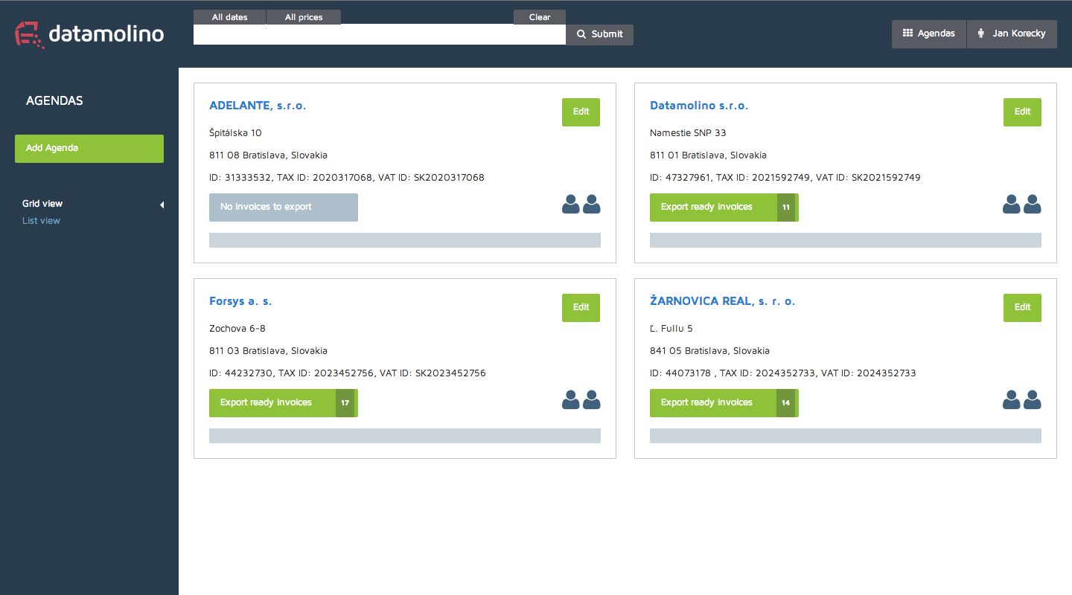1072x595 pixels.
Task: Click the datamolino logo icon
Action: point(30,34)
